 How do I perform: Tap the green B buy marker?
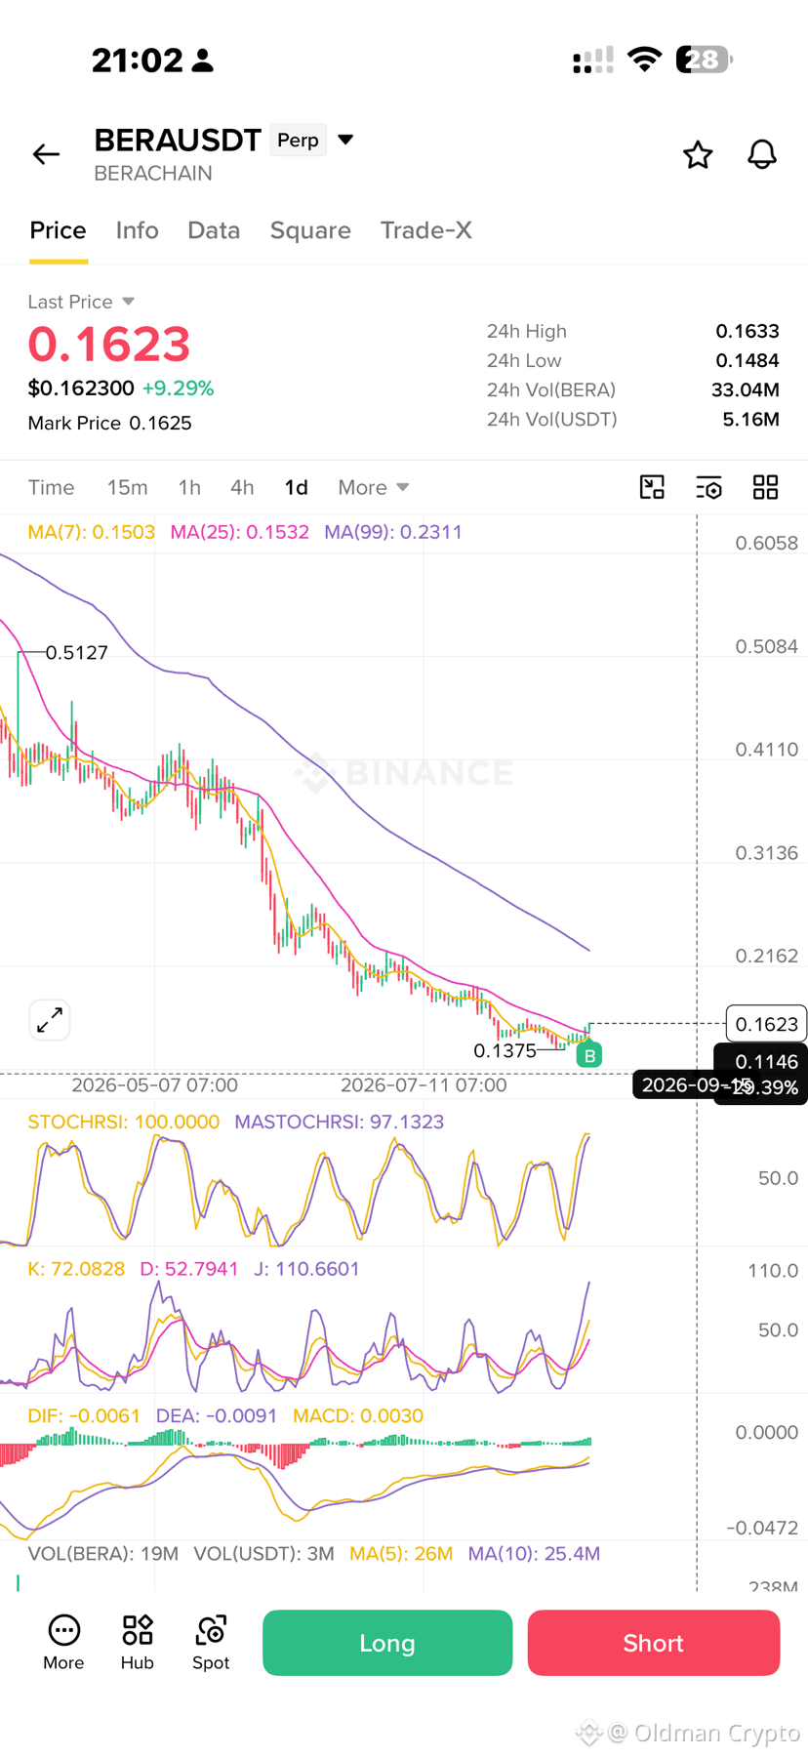pos(589,1055)
